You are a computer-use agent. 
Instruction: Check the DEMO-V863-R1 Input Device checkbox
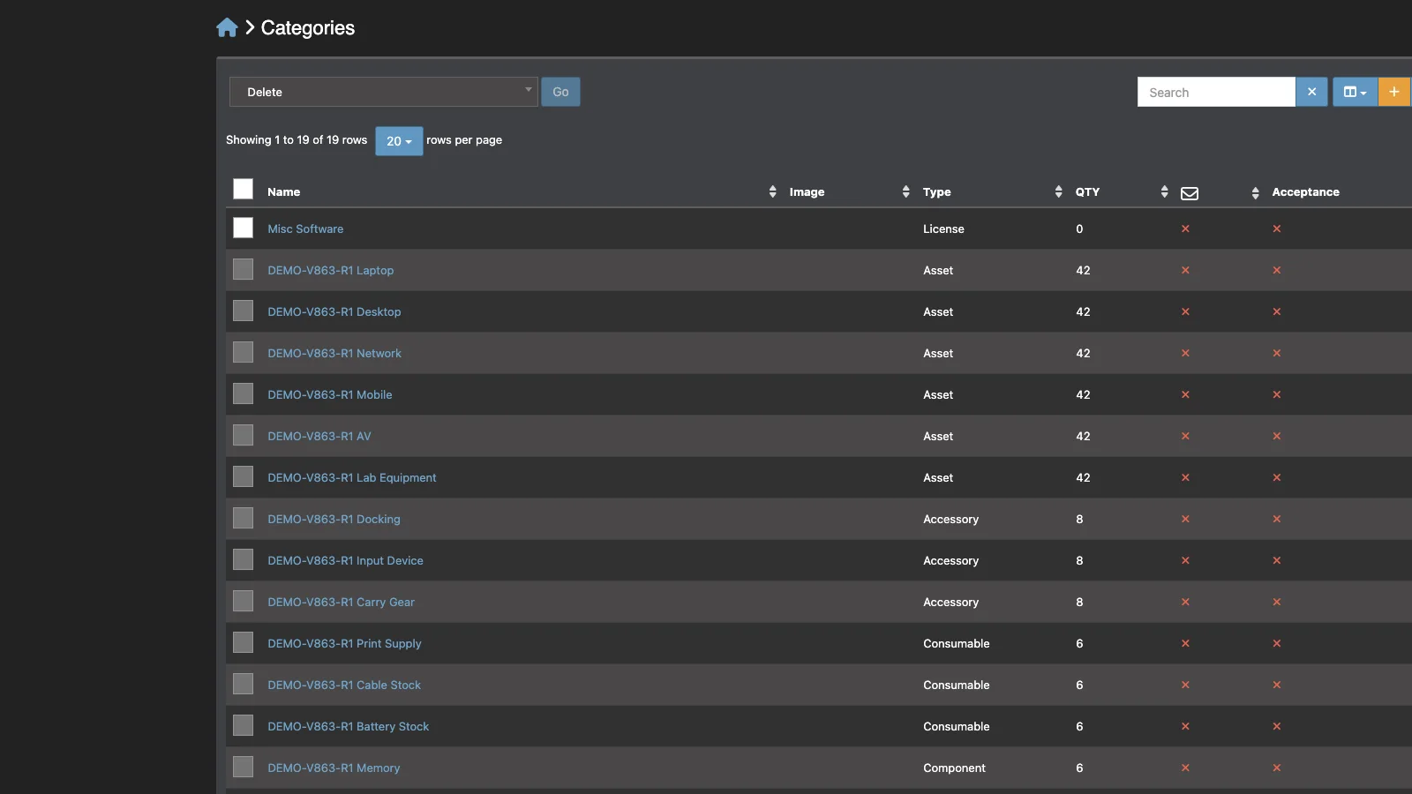pyautogui.click(x=243, y=559)
